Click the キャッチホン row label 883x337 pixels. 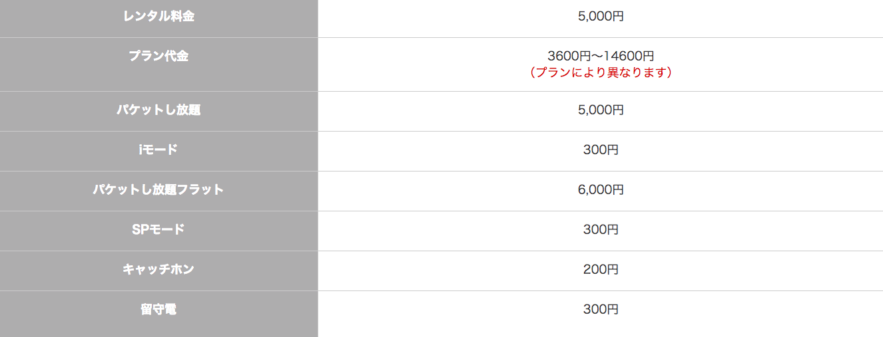pyautogui.click(x=158, y=269)
